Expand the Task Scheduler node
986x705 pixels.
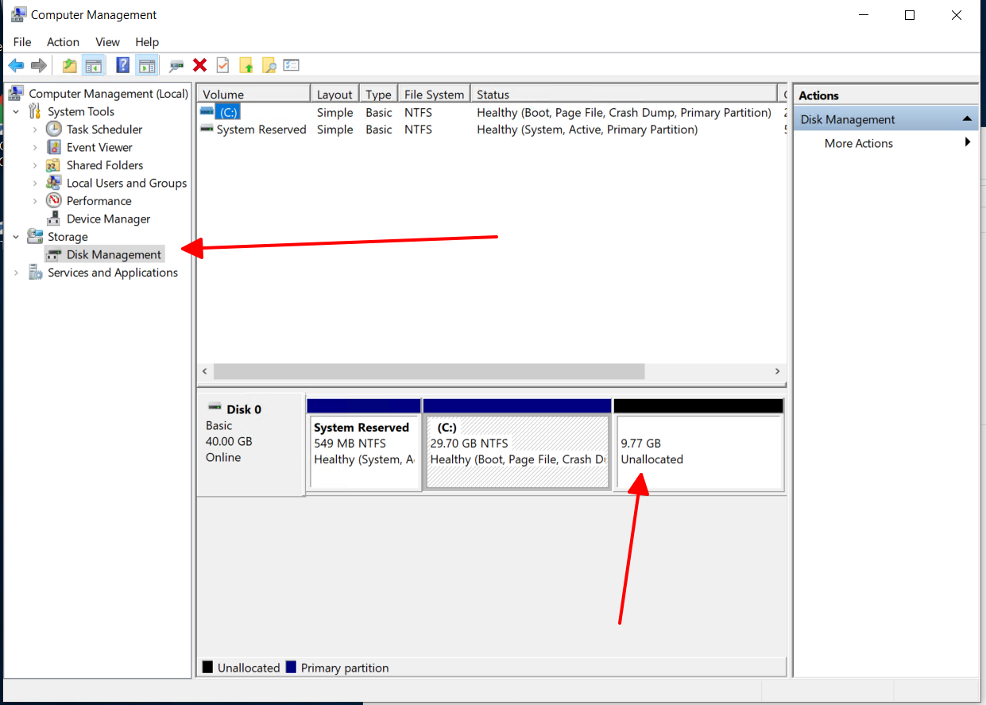[35, 130]
